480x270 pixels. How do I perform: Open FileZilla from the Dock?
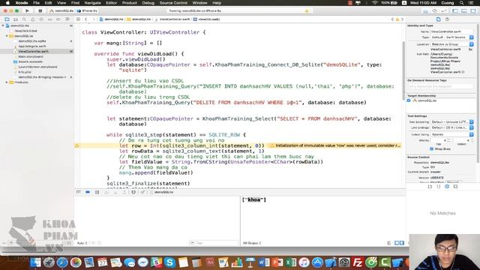click(x=357, y=262)
